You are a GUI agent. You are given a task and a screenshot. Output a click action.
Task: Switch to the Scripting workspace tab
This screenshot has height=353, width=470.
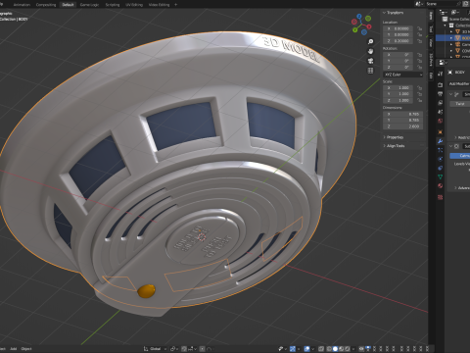pos(113,5)
